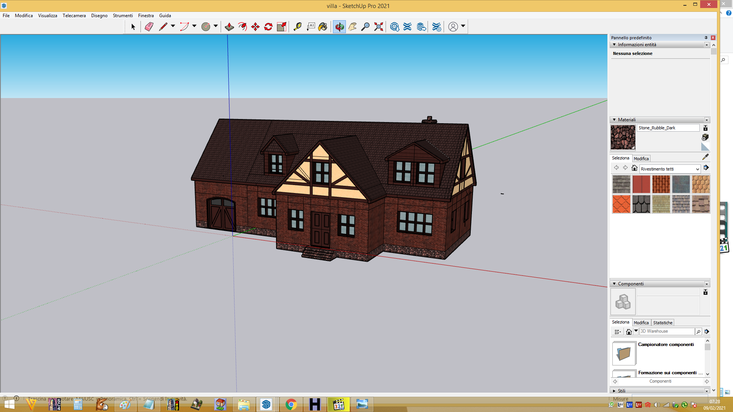The height and width of the screenshot is (412, 733).
Task: Select the Pan hand tool
Action: (353, 27)
